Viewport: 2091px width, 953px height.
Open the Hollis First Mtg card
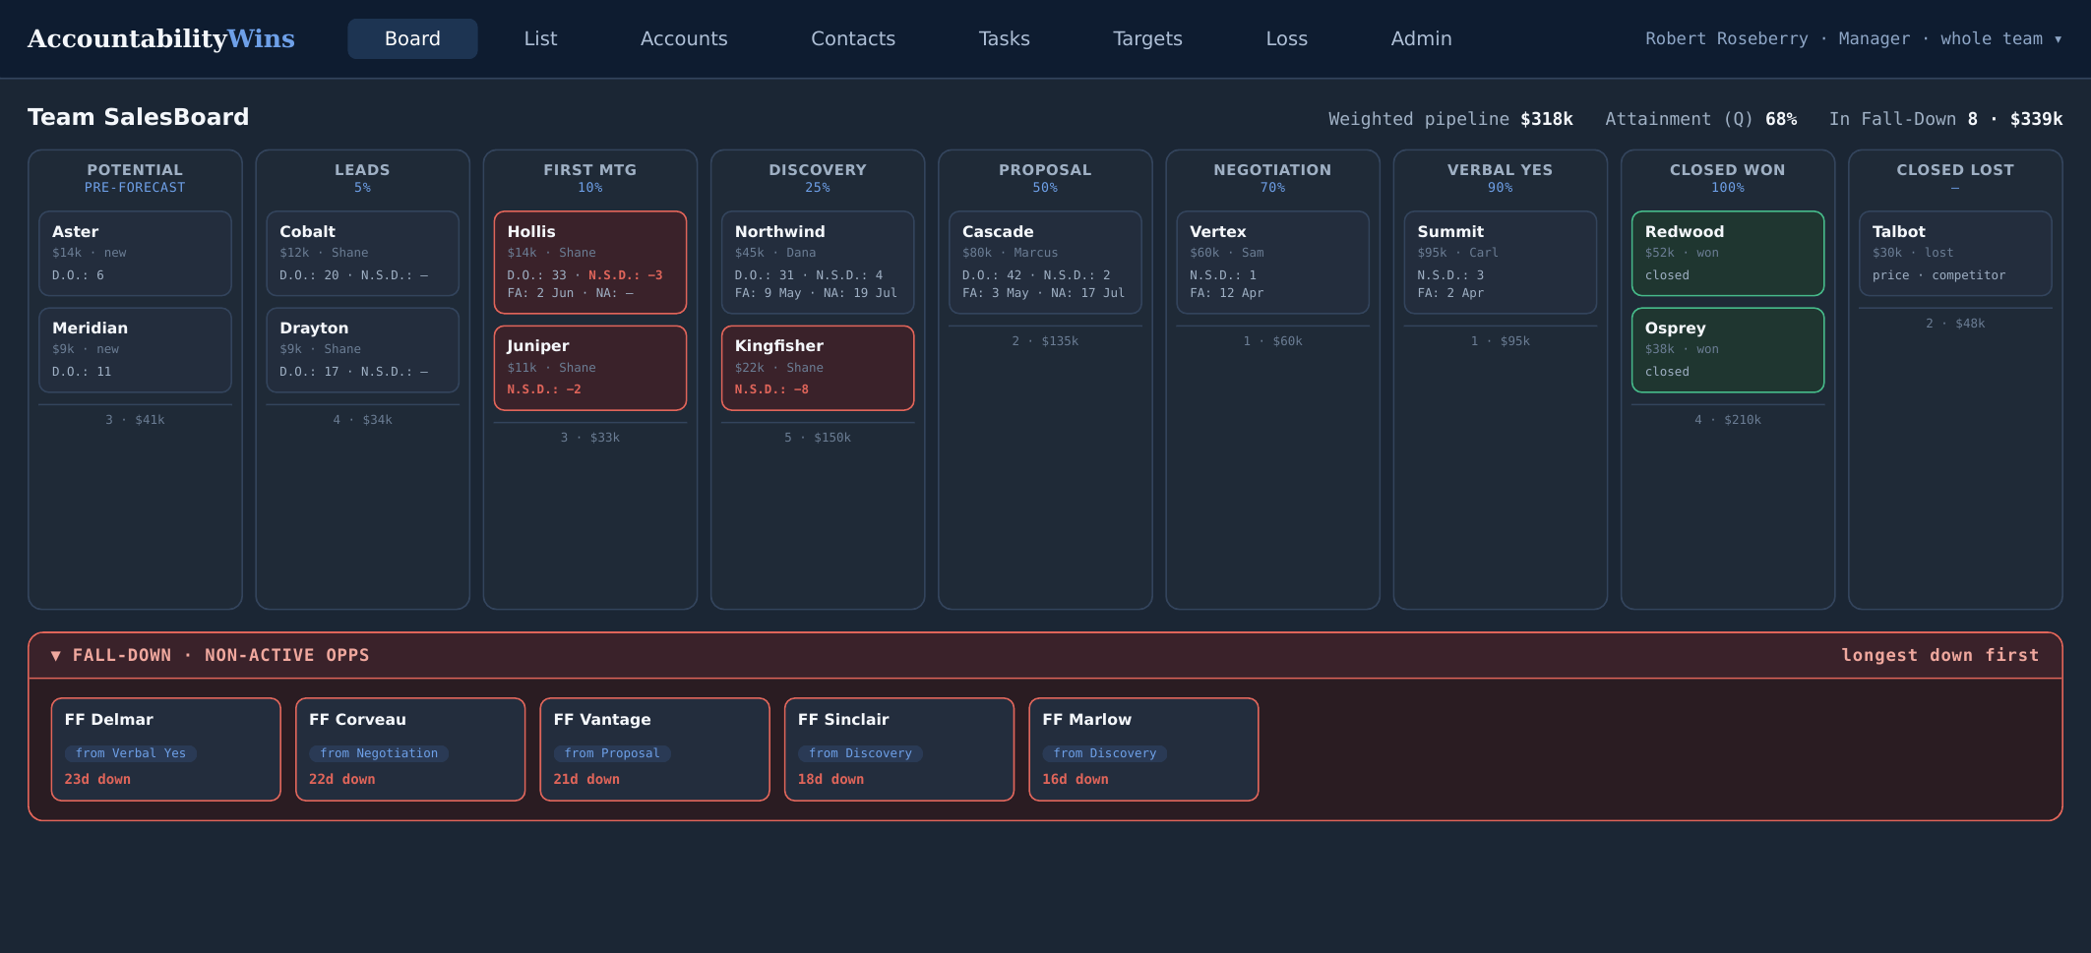(589, 262)
